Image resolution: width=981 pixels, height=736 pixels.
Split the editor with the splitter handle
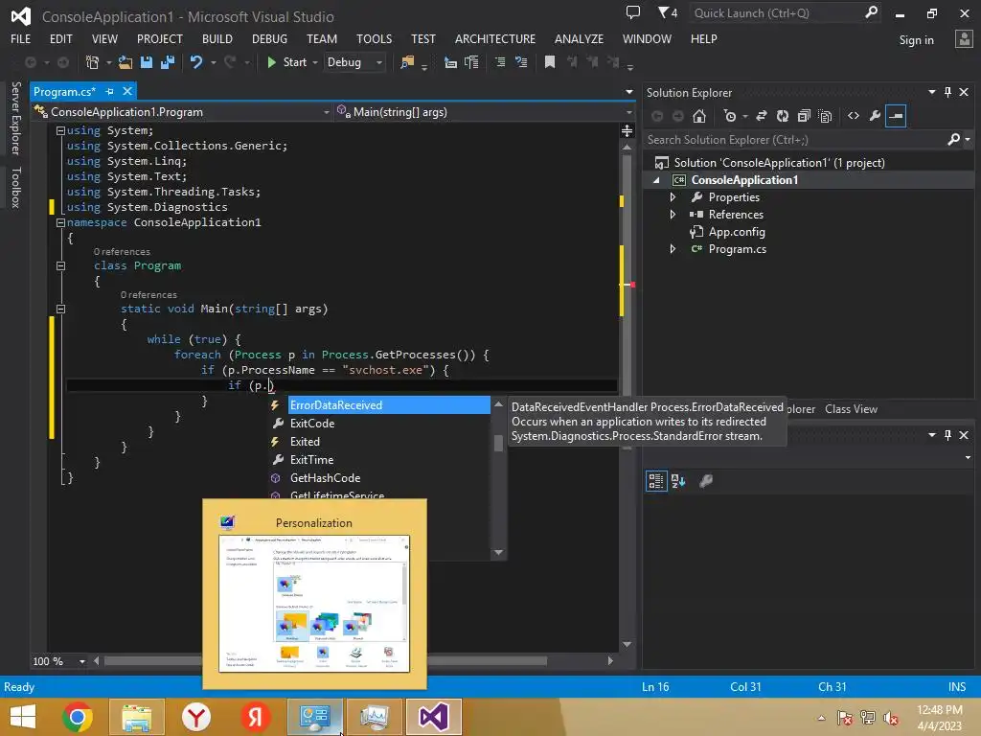627,130
